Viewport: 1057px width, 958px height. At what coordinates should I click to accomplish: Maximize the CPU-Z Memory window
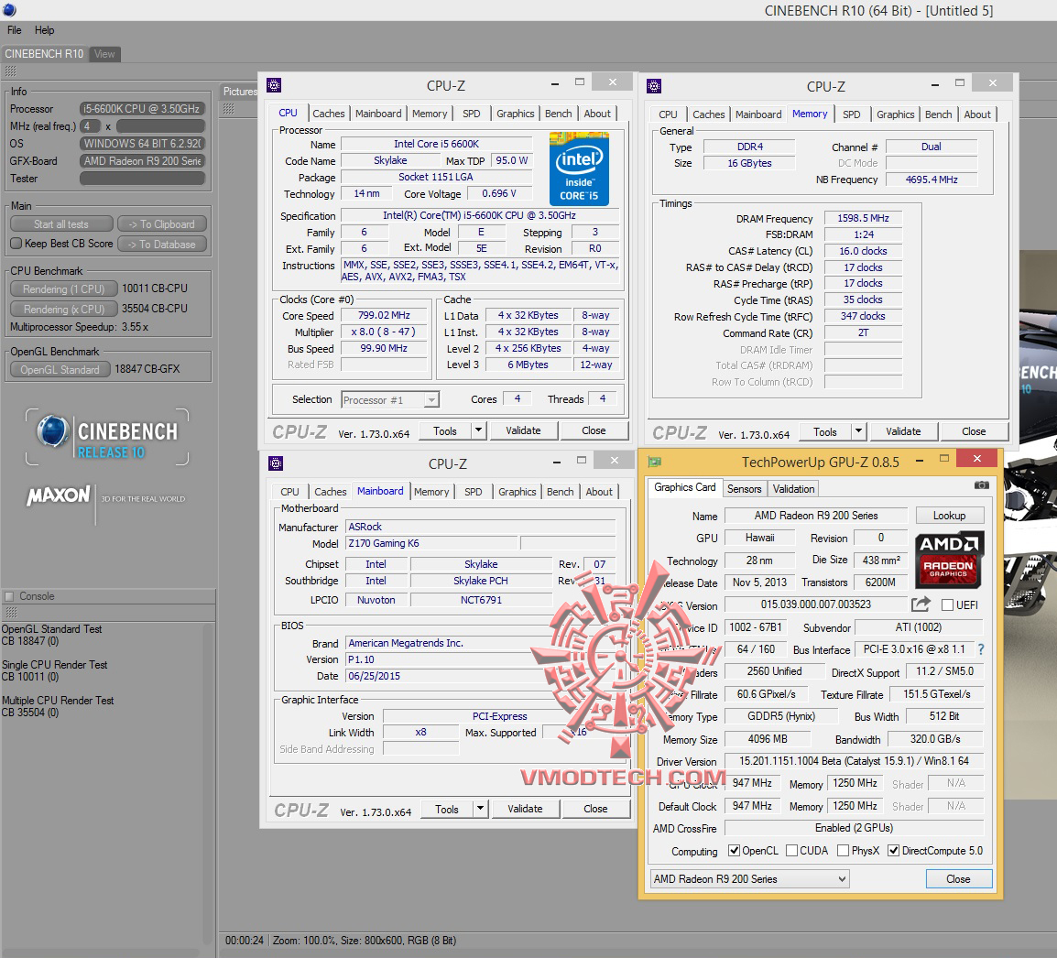(960, 83)
